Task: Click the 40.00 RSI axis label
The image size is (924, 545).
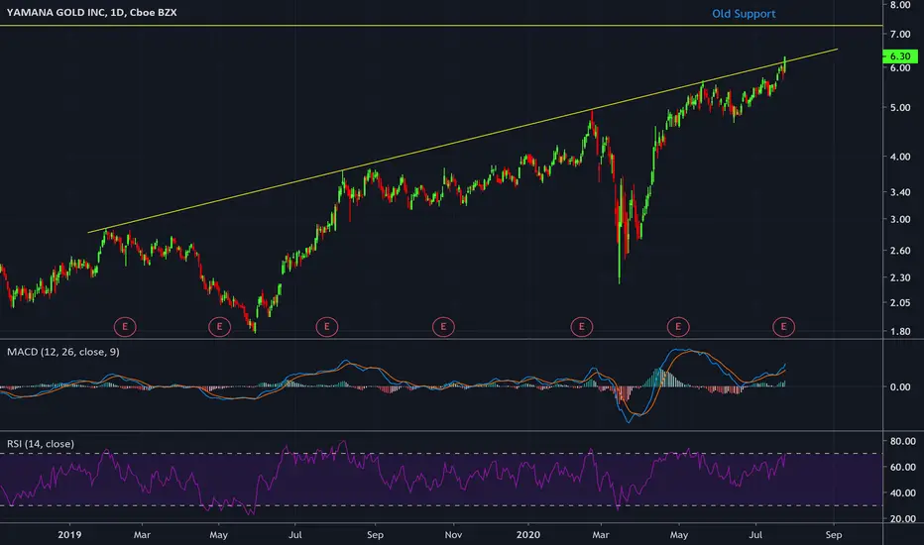Action: tap(903, 493)
